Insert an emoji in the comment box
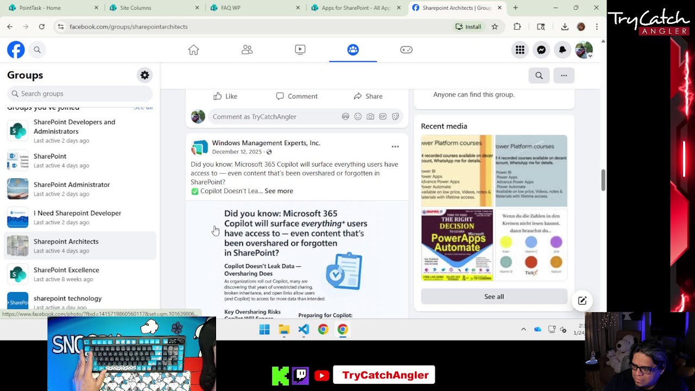This screenshot has width=695, height=391. (358, 117)
